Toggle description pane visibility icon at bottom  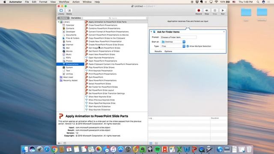65,143
